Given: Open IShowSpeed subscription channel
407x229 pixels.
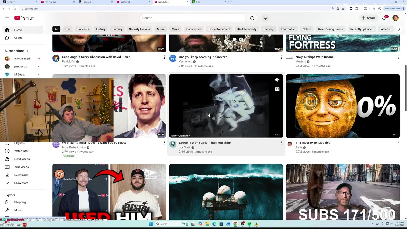Looking at the screenshot, I should pos(22,59).
